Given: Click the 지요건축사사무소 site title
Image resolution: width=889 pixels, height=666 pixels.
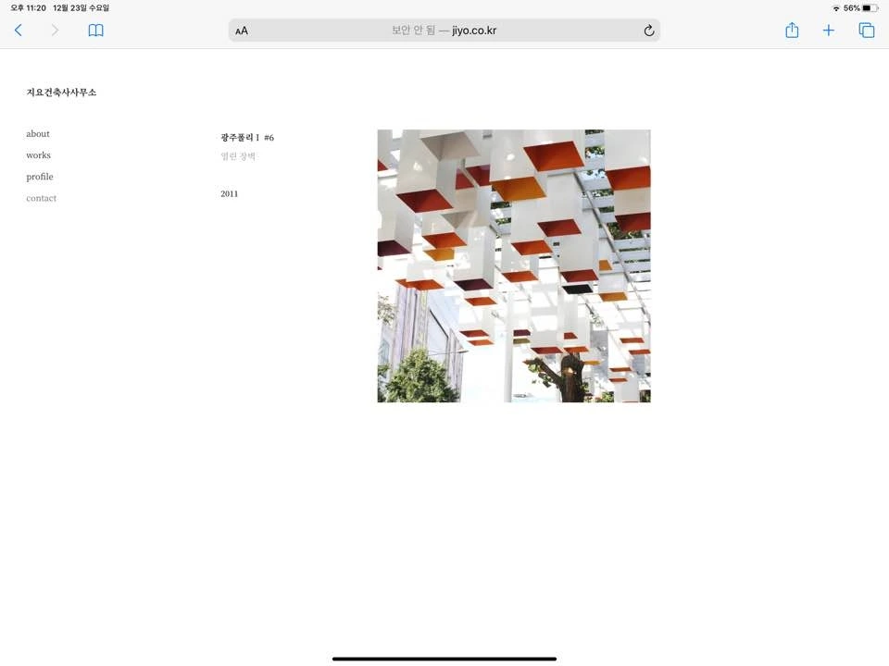Looking at the screenshot, I should pos(61,92).
